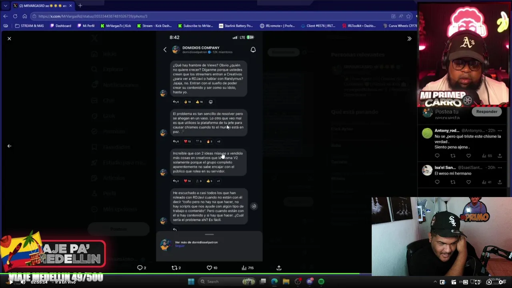
Task: Click the Responder button
Action: tap(486, 112)
